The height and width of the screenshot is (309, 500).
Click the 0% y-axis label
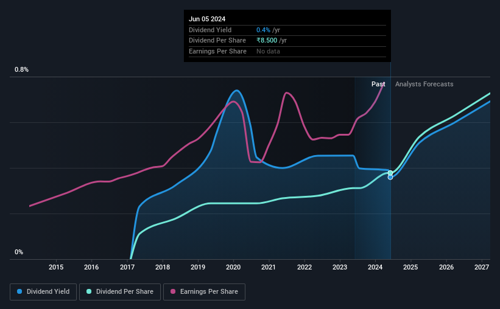pos(19,252)
